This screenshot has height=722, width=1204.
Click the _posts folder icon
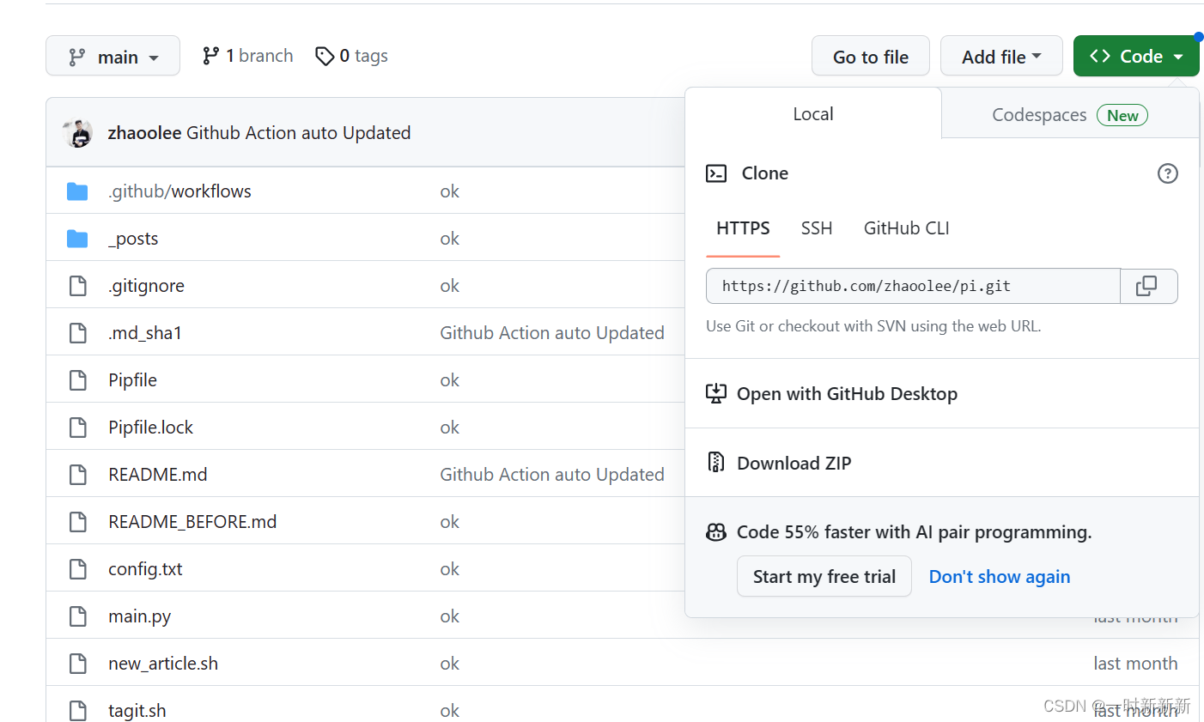(x=77, y=239)
